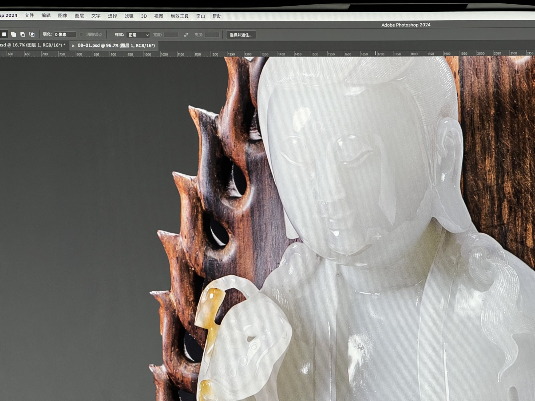Viewport: 535px width, 401px height.
Task: Open the 文件 menu
Action: click(x=29, y=15)
